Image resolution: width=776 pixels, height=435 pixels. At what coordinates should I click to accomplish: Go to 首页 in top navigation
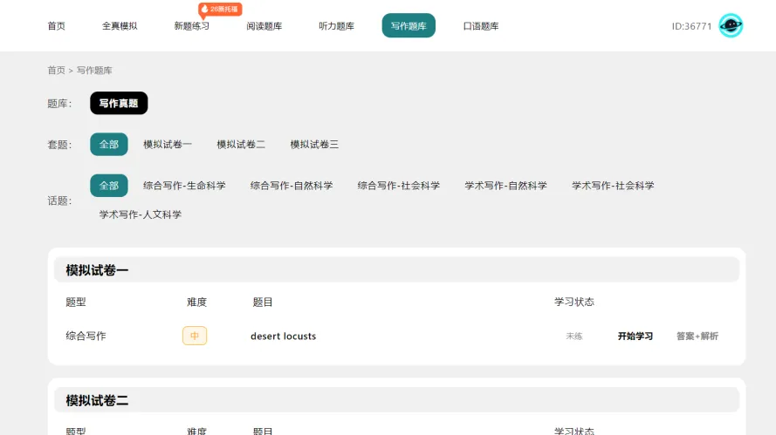(x=57, y=26)
